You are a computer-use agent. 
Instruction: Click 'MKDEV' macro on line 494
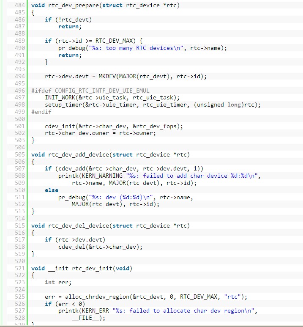(x=107, y=76)
